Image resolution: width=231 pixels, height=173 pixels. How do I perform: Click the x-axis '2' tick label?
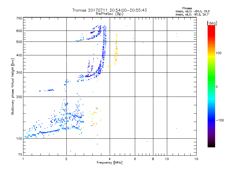[x=66, y=159]
